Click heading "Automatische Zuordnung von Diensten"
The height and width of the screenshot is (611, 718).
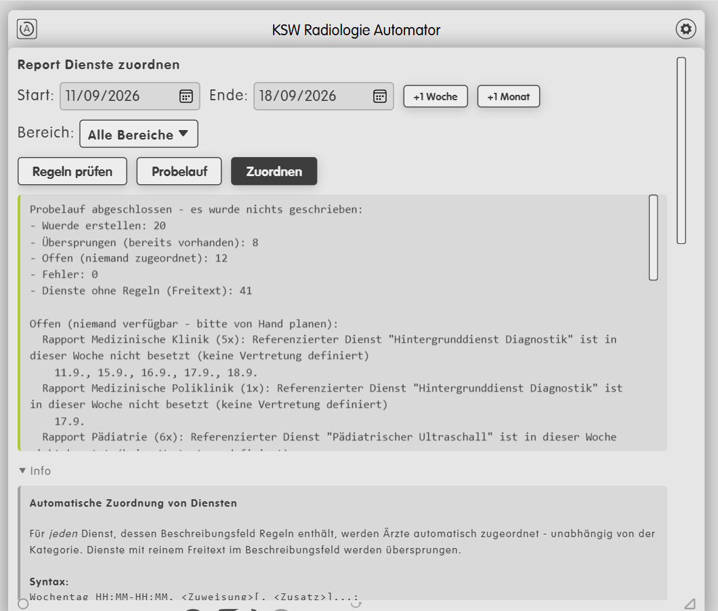pos(133,503)
